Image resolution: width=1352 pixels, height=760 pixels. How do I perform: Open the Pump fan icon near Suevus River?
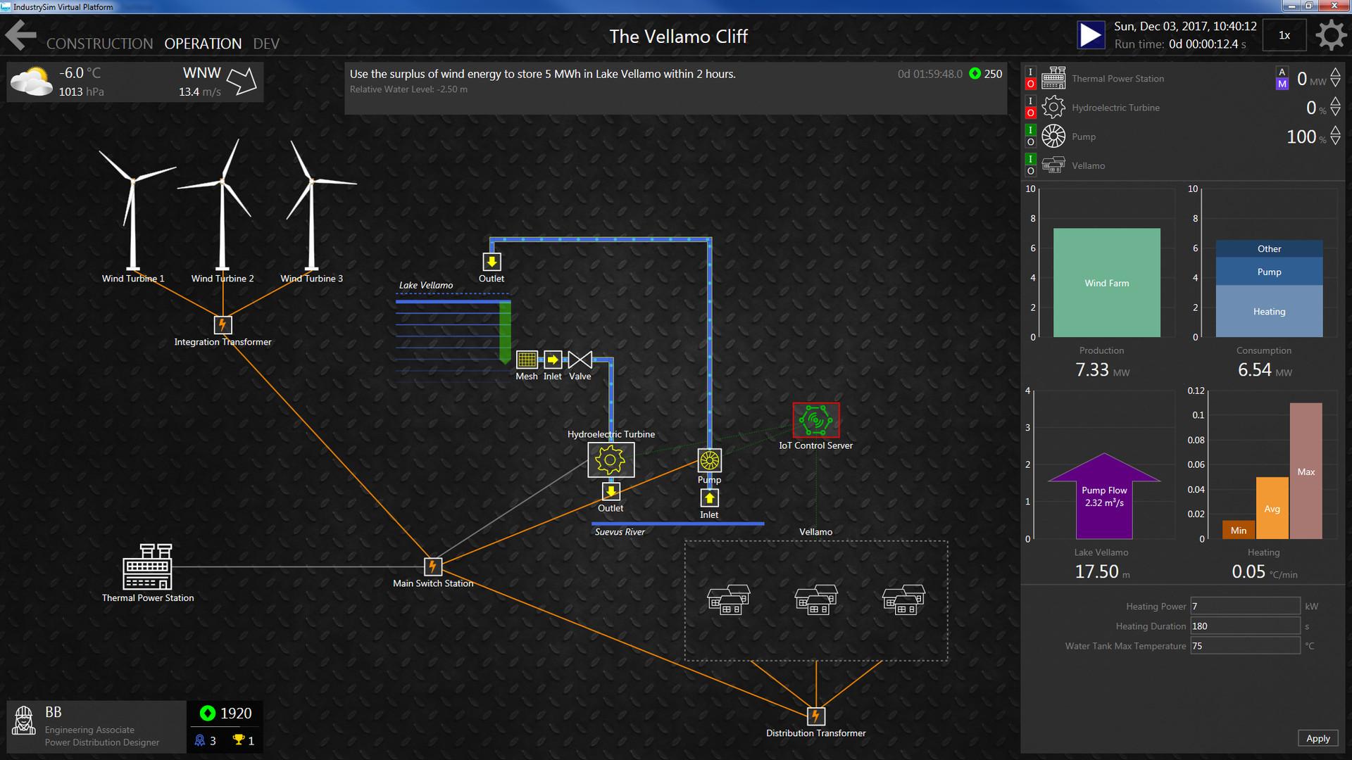pos(709,461)
